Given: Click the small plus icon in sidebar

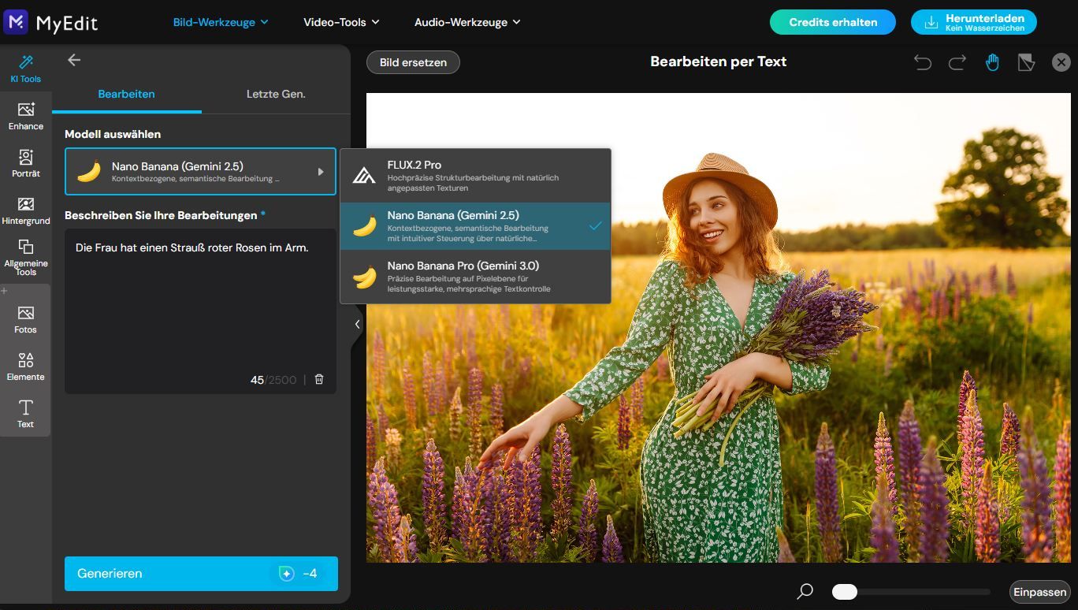Looking at the screenshot, I should [x=5, y=291].
